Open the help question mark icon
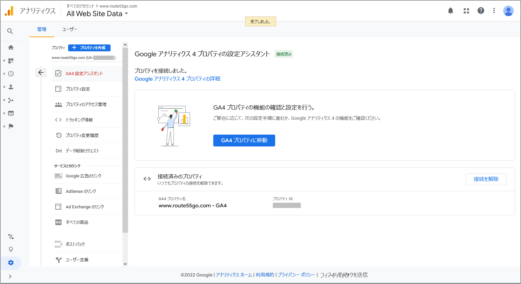 [x=481, y=11]
